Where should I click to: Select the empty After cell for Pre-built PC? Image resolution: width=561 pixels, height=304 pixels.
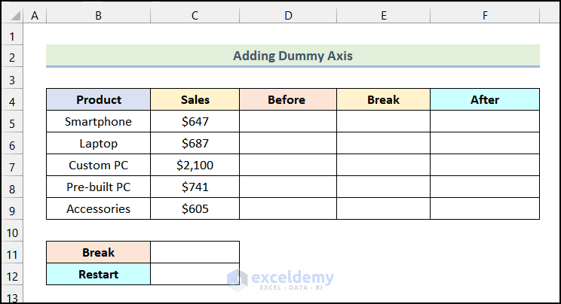pos(485,187)
